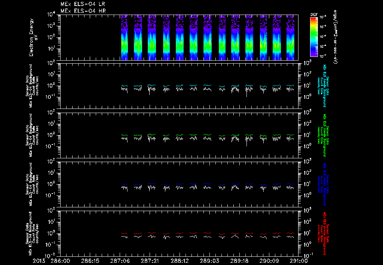383x265 pixels.
Task: Select the 'MEx ELS-04 LR' title text
Action: coord(83,4)
